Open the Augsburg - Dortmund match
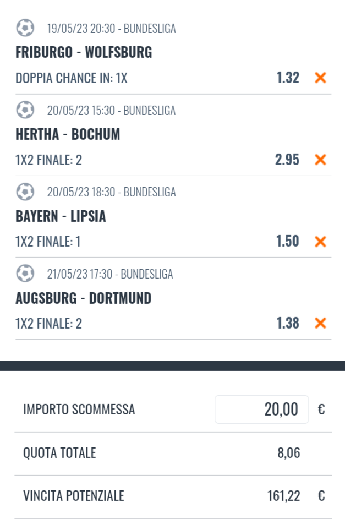The image size is (345, 524). point(83,298)
